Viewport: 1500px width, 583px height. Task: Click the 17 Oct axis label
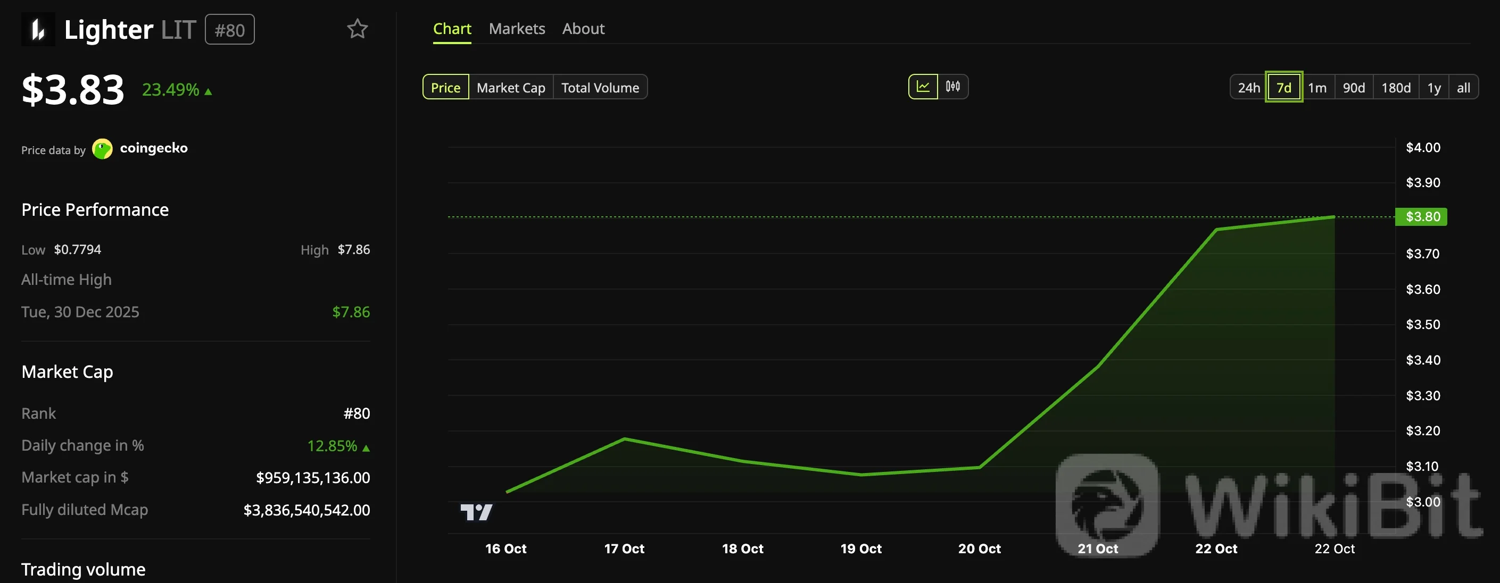pyautogui.click(x=624, y=548)
